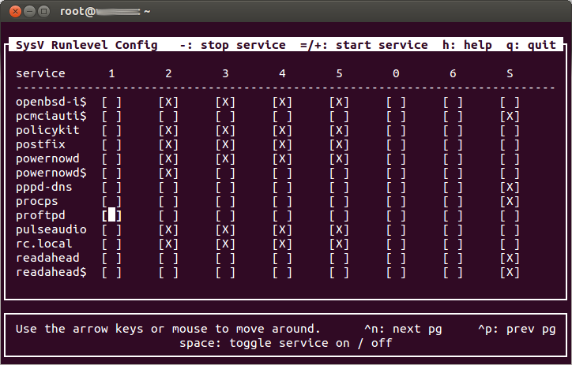Toggle pppd-dns checkbox in S column
Viewport: 572px width, 365px height.
tap(510, 187)
